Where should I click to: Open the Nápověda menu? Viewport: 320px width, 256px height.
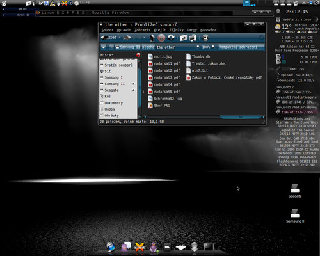(x=209, y=30)
